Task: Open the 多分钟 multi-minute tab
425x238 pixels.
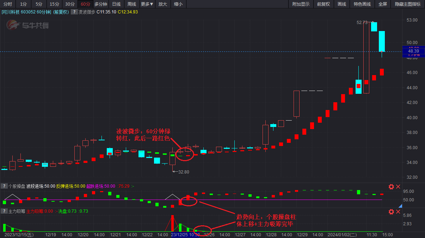Action: tap(101, 4)
